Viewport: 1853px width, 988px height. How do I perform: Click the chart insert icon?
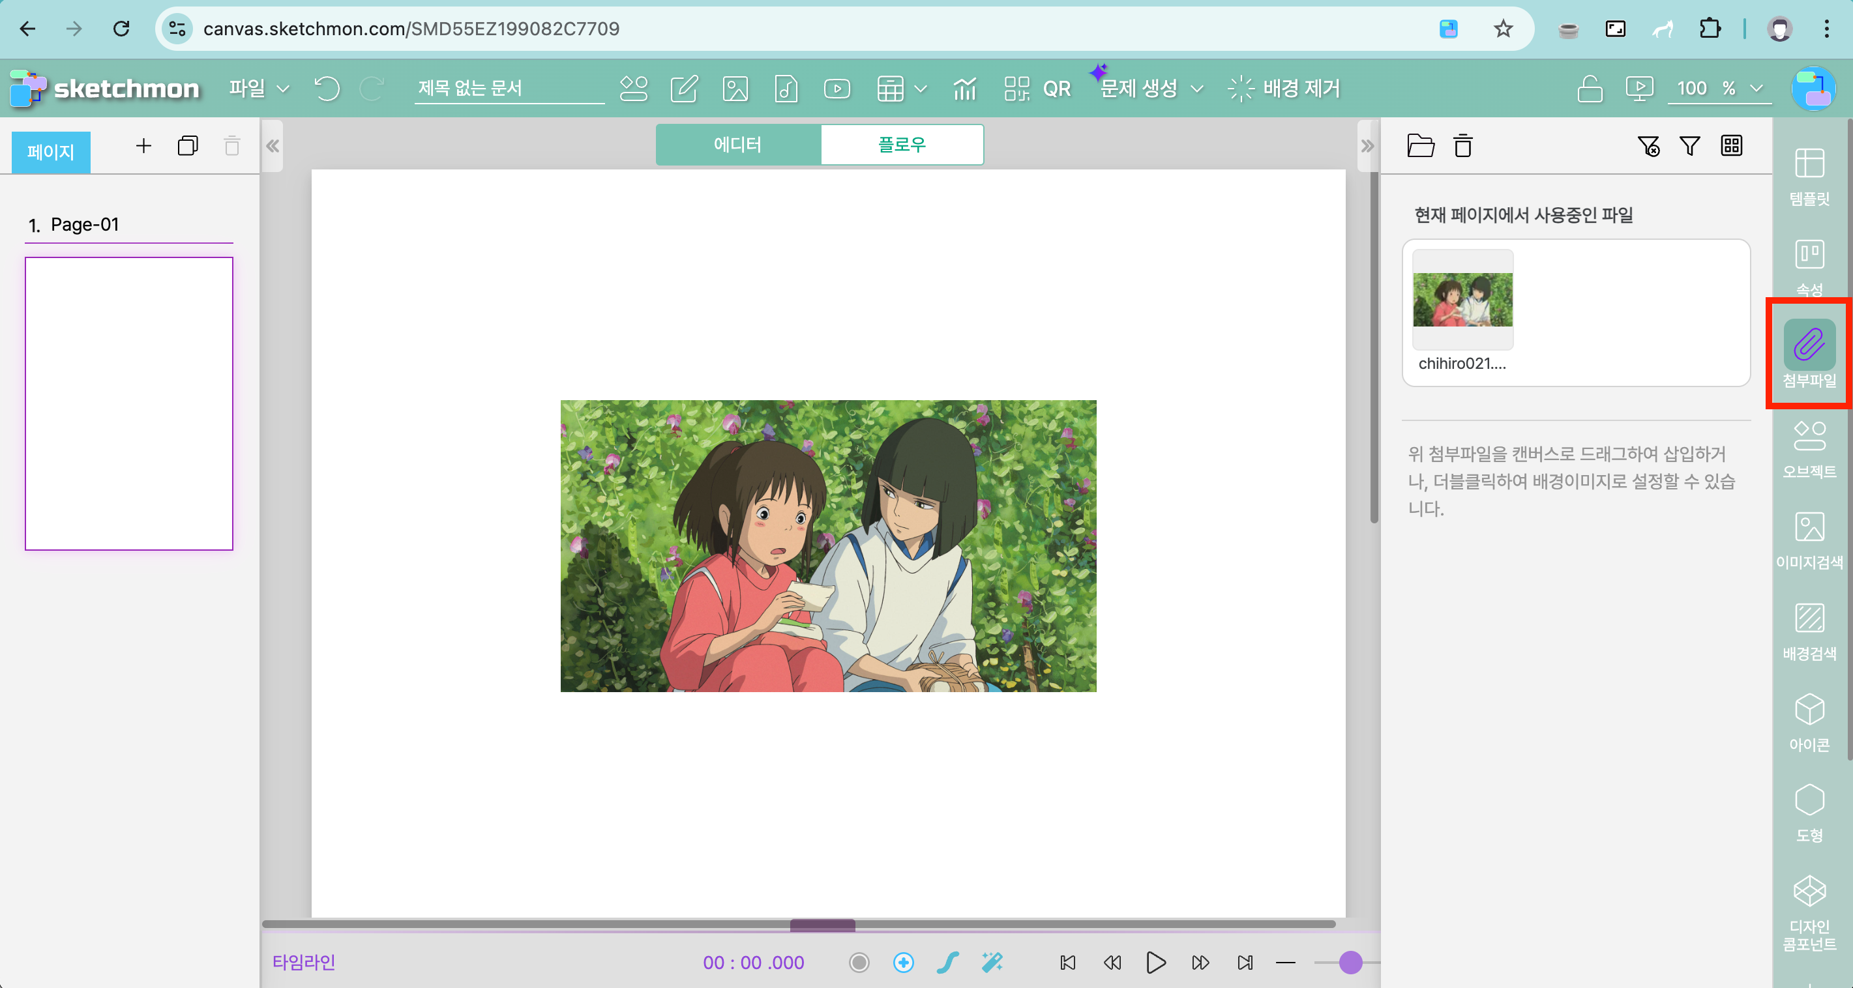(964, 89)
